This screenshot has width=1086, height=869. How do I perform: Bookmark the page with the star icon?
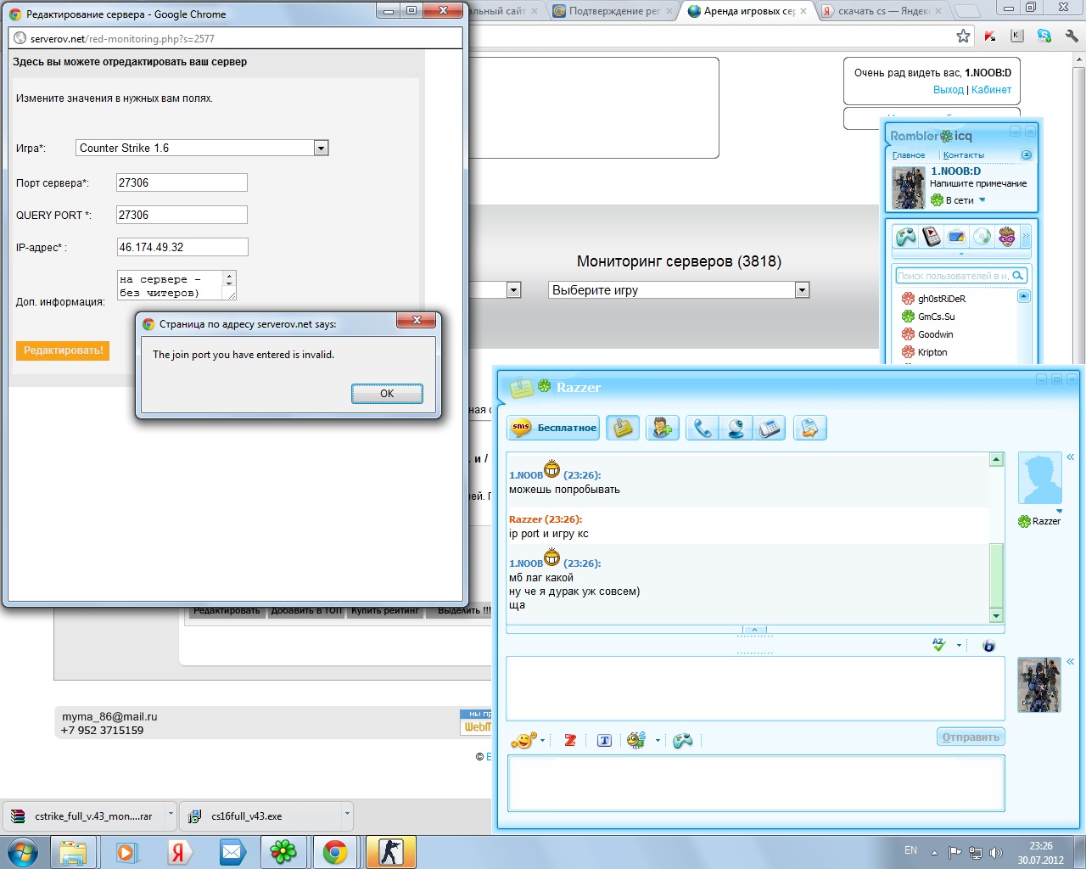pyautogui.click(x=963, y=36)
